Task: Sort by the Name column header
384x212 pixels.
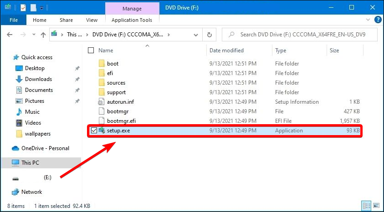Action: pos(106,50)
